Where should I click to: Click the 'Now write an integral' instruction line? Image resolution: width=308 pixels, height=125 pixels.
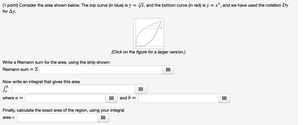click(x=41, y=82)
